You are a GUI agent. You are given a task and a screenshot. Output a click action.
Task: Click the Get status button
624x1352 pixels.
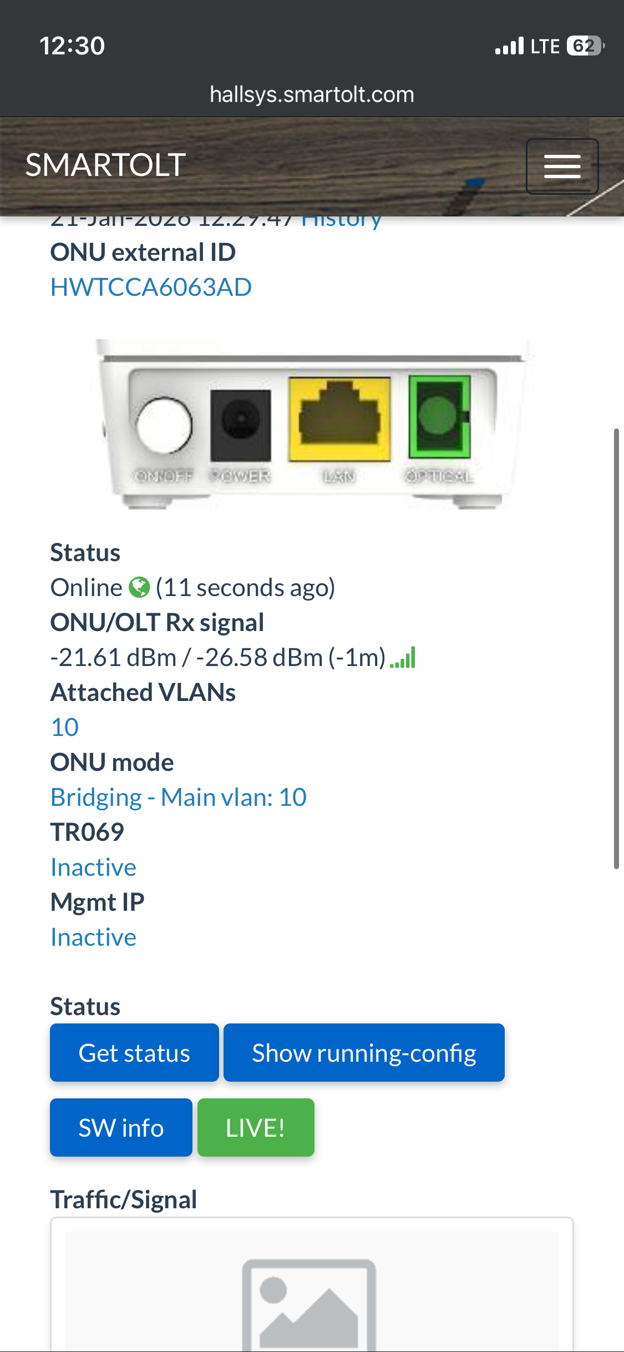click(x=134, y=1053)
